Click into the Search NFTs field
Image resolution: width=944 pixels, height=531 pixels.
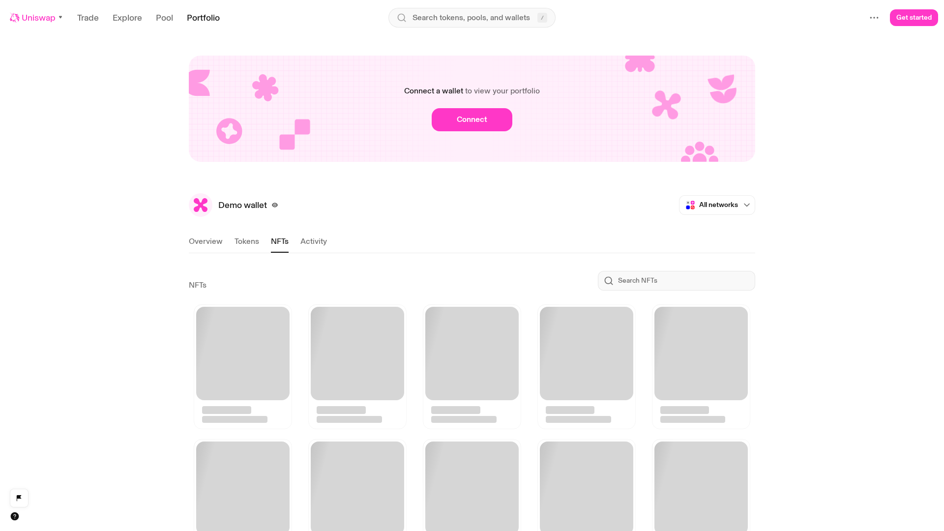click(677, 281)
